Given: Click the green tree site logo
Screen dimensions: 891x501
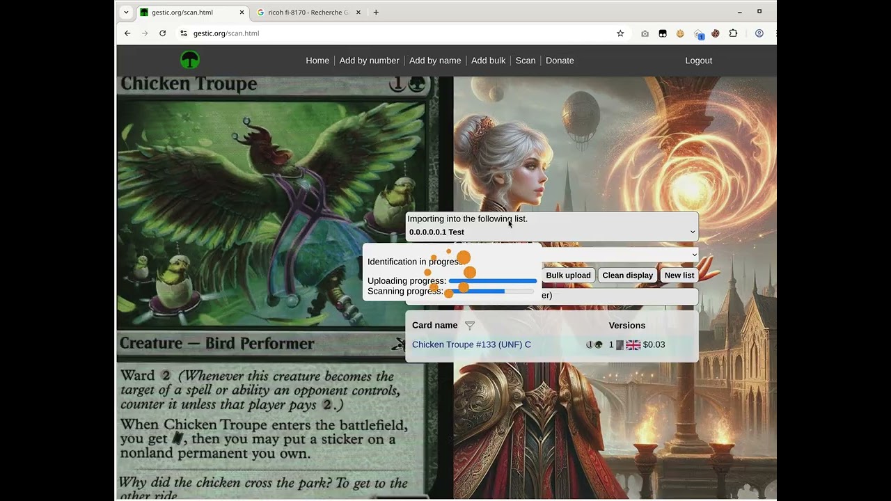Looking at the screenshot, I should click(190, 61).
